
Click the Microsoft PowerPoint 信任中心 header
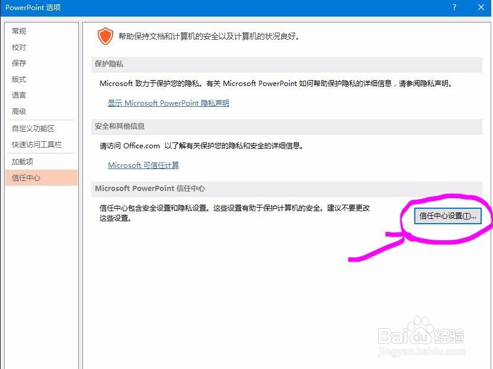point(286,189)
